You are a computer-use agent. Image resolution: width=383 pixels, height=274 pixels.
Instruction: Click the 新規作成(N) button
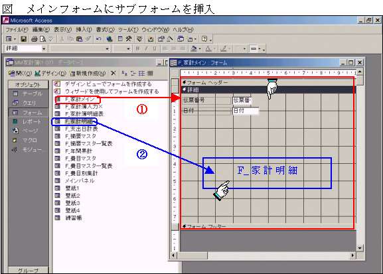[88, 73]
